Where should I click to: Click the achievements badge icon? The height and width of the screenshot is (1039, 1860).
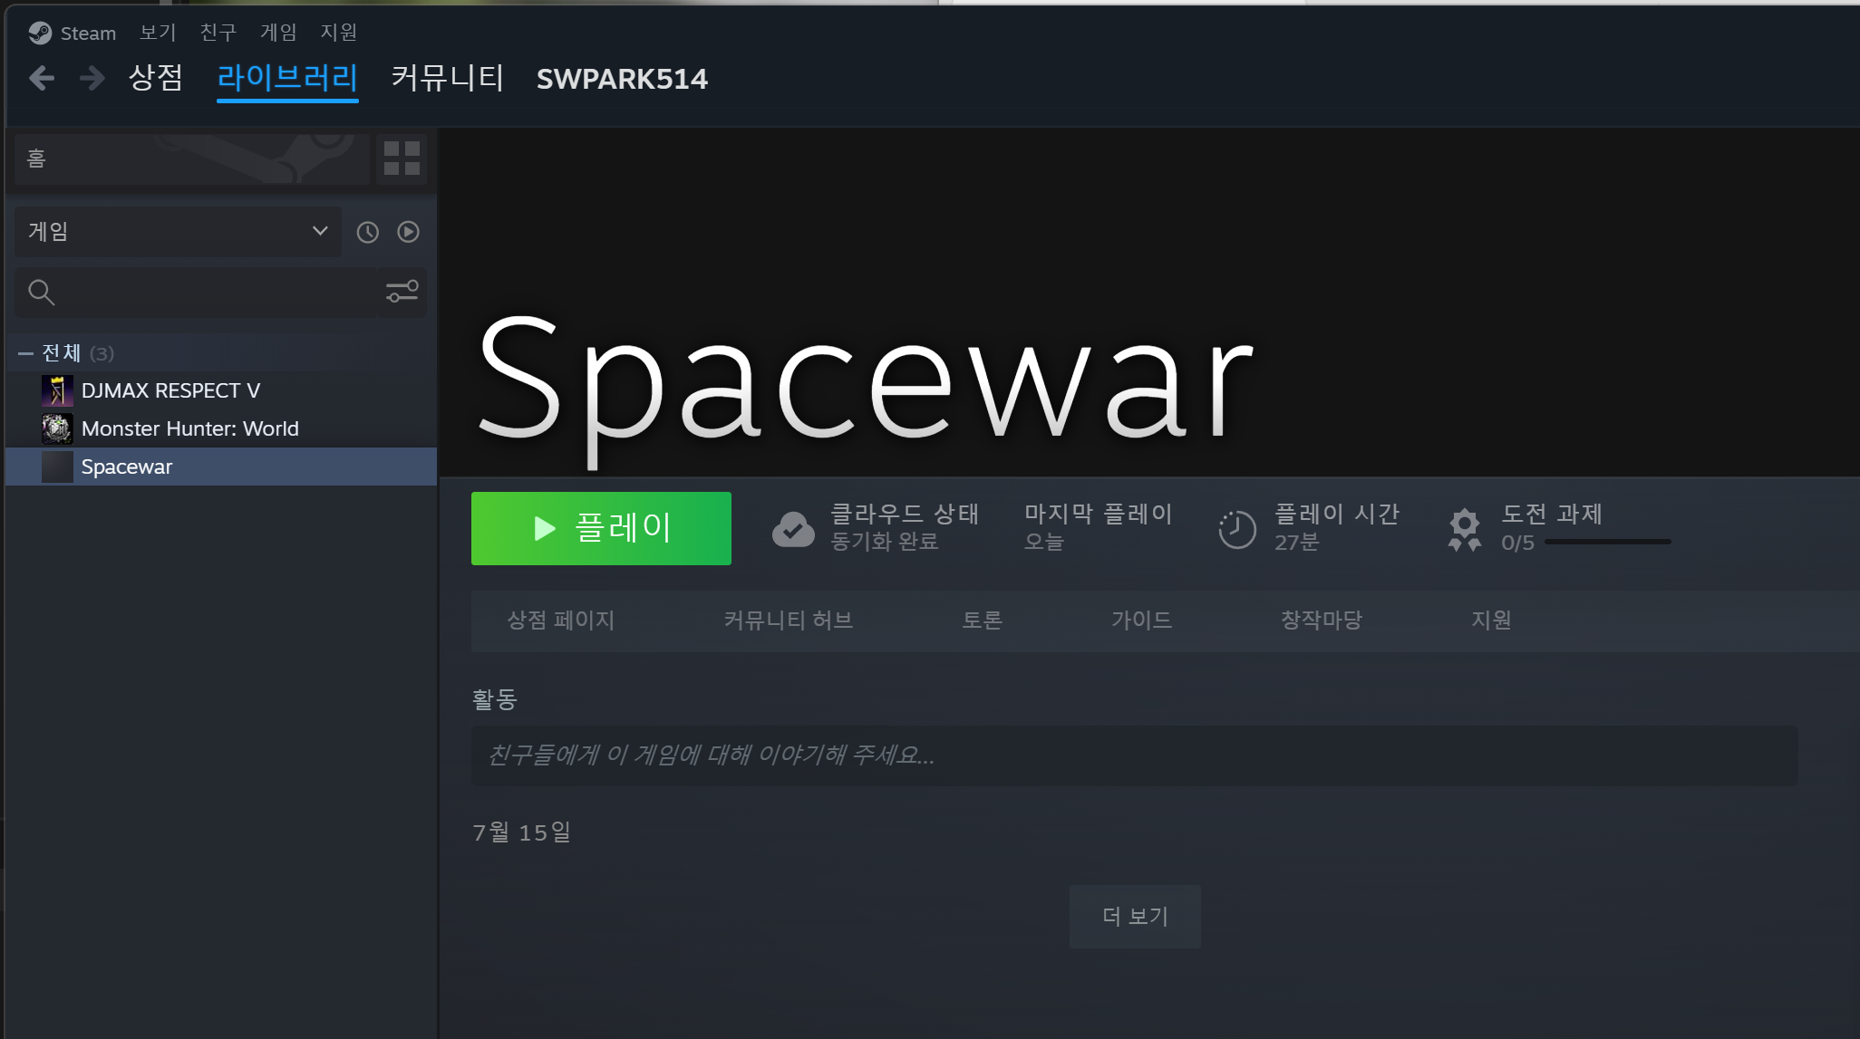(1464, 529)
